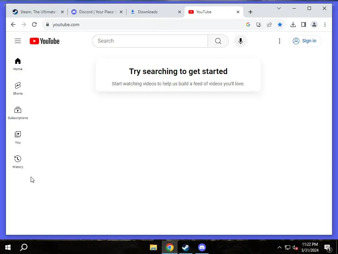The width and height of the screenshot is (338, 254).
Task: Click the YouTube logo
Action: pos(45,41)
